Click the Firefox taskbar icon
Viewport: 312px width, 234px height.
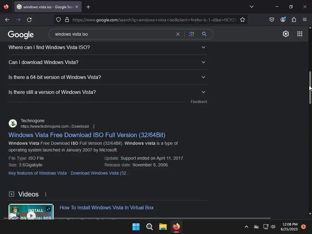pos(176,227)
